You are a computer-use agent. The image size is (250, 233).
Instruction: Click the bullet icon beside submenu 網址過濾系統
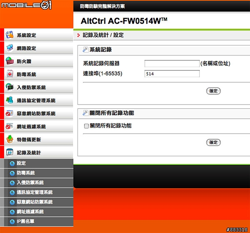tap(12, 212)
